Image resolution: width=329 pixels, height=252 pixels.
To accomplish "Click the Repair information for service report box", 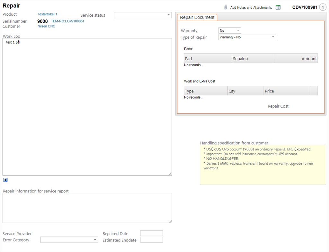I will (87, 208).
